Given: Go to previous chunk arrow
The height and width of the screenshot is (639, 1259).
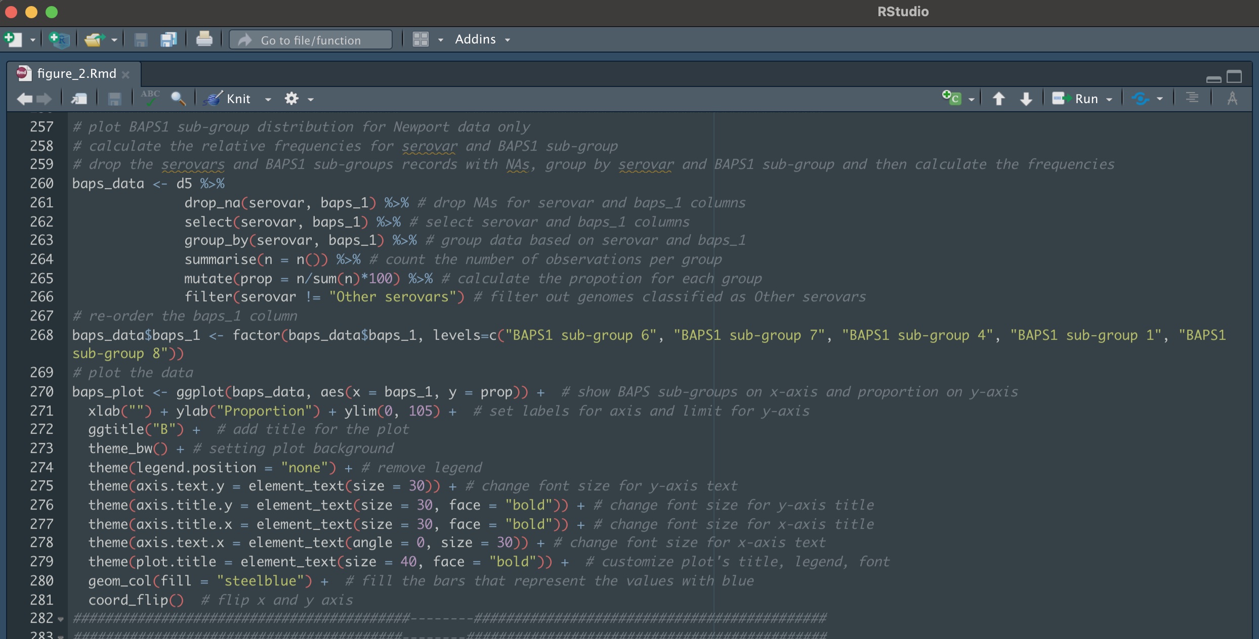Looking at the screenshot, I should (998, 99).
